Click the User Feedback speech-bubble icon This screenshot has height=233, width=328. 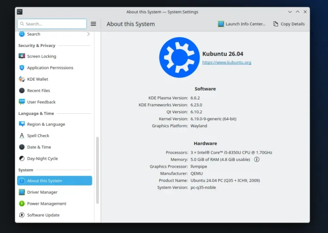click(22, 102)
